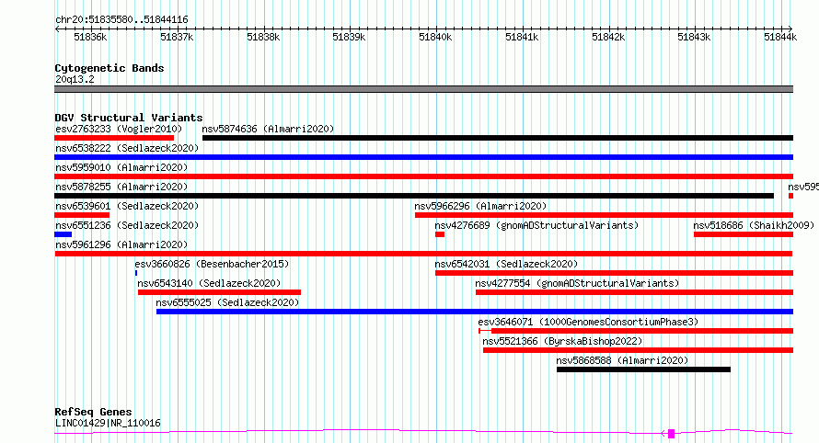Click the 51836k ruler tick label
Image resolution: width=819 pixels, height=443 pixels.
click(90, 37)
